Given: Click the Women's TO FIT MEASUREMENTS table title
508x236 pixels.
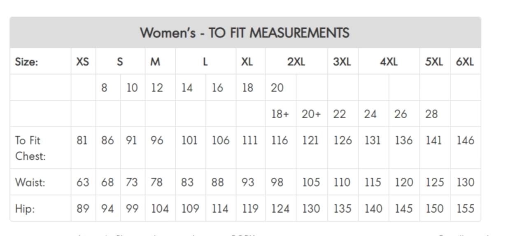Looking at the screenshot, I should (245, 32).
